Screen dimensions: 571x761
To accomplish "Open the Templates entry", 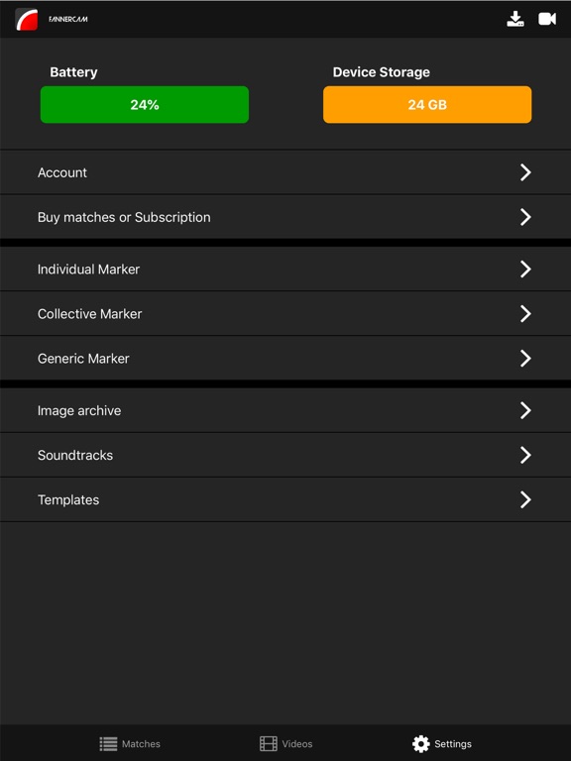I will (285, 499).
